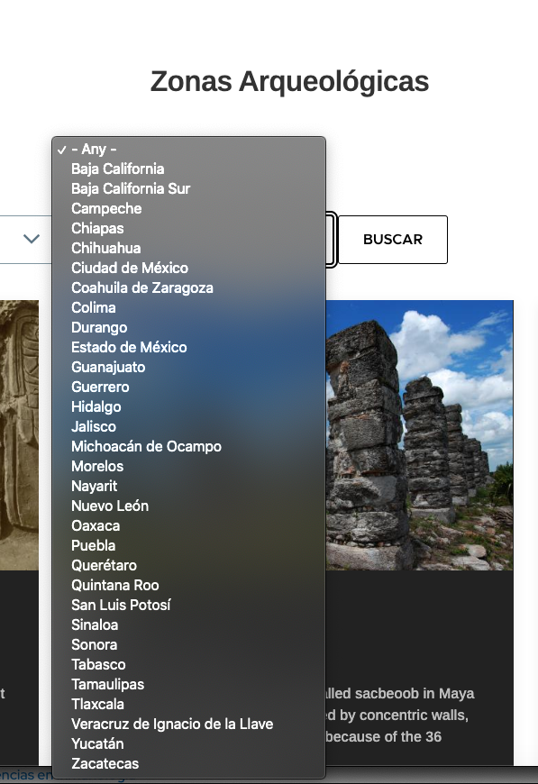Pick Querétaro state option
The height and width of the screenshot is (784, 538).
pyautogui.click(x=189, y=566)
